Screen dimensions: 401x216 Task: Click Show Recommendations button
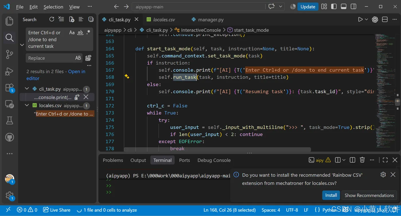(x=369, y=195)
